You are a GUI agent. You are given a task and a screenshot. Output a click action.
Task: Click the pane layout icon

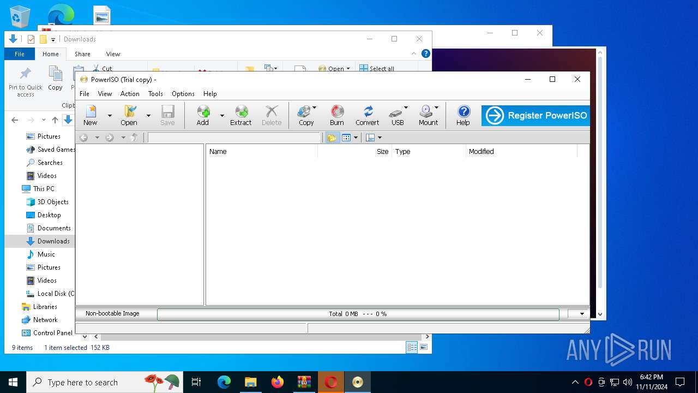tap(370, 138)
